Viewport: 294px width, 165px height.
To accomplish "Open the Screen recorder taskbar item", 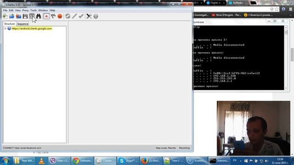I will (x=197, y=161).
